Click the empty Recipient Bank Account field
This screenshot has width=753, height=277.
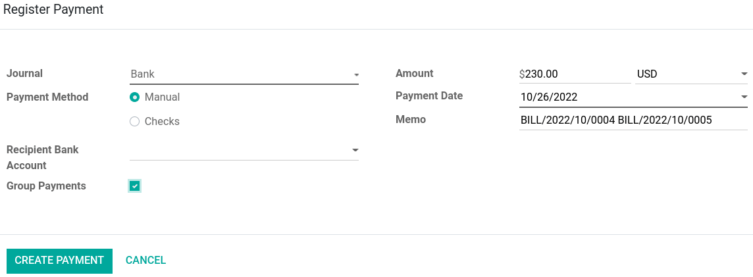pyautogui.click(x=237, y=151)
